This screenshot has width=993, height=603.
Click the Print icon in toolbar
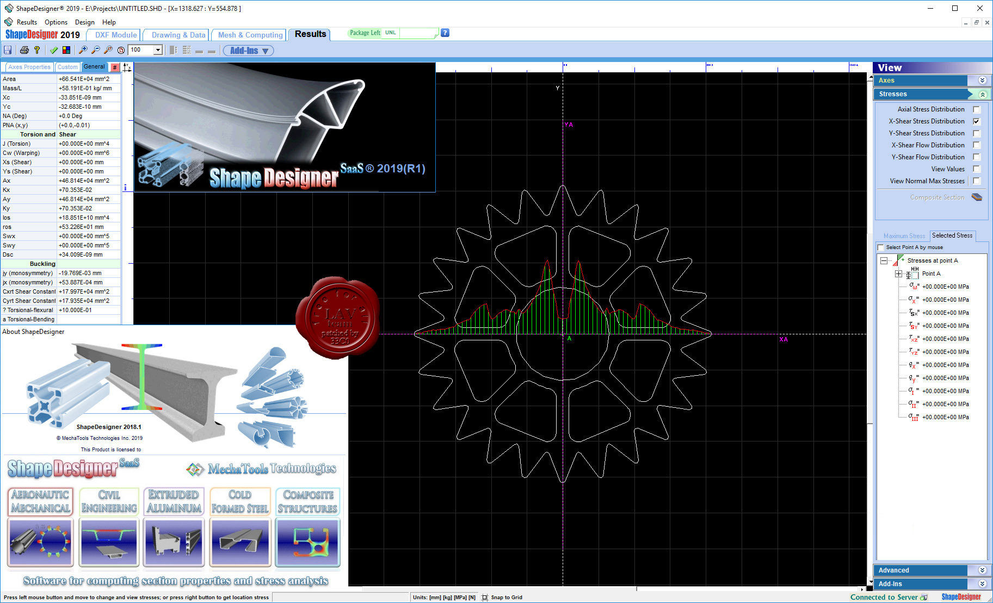pos(24,50)
